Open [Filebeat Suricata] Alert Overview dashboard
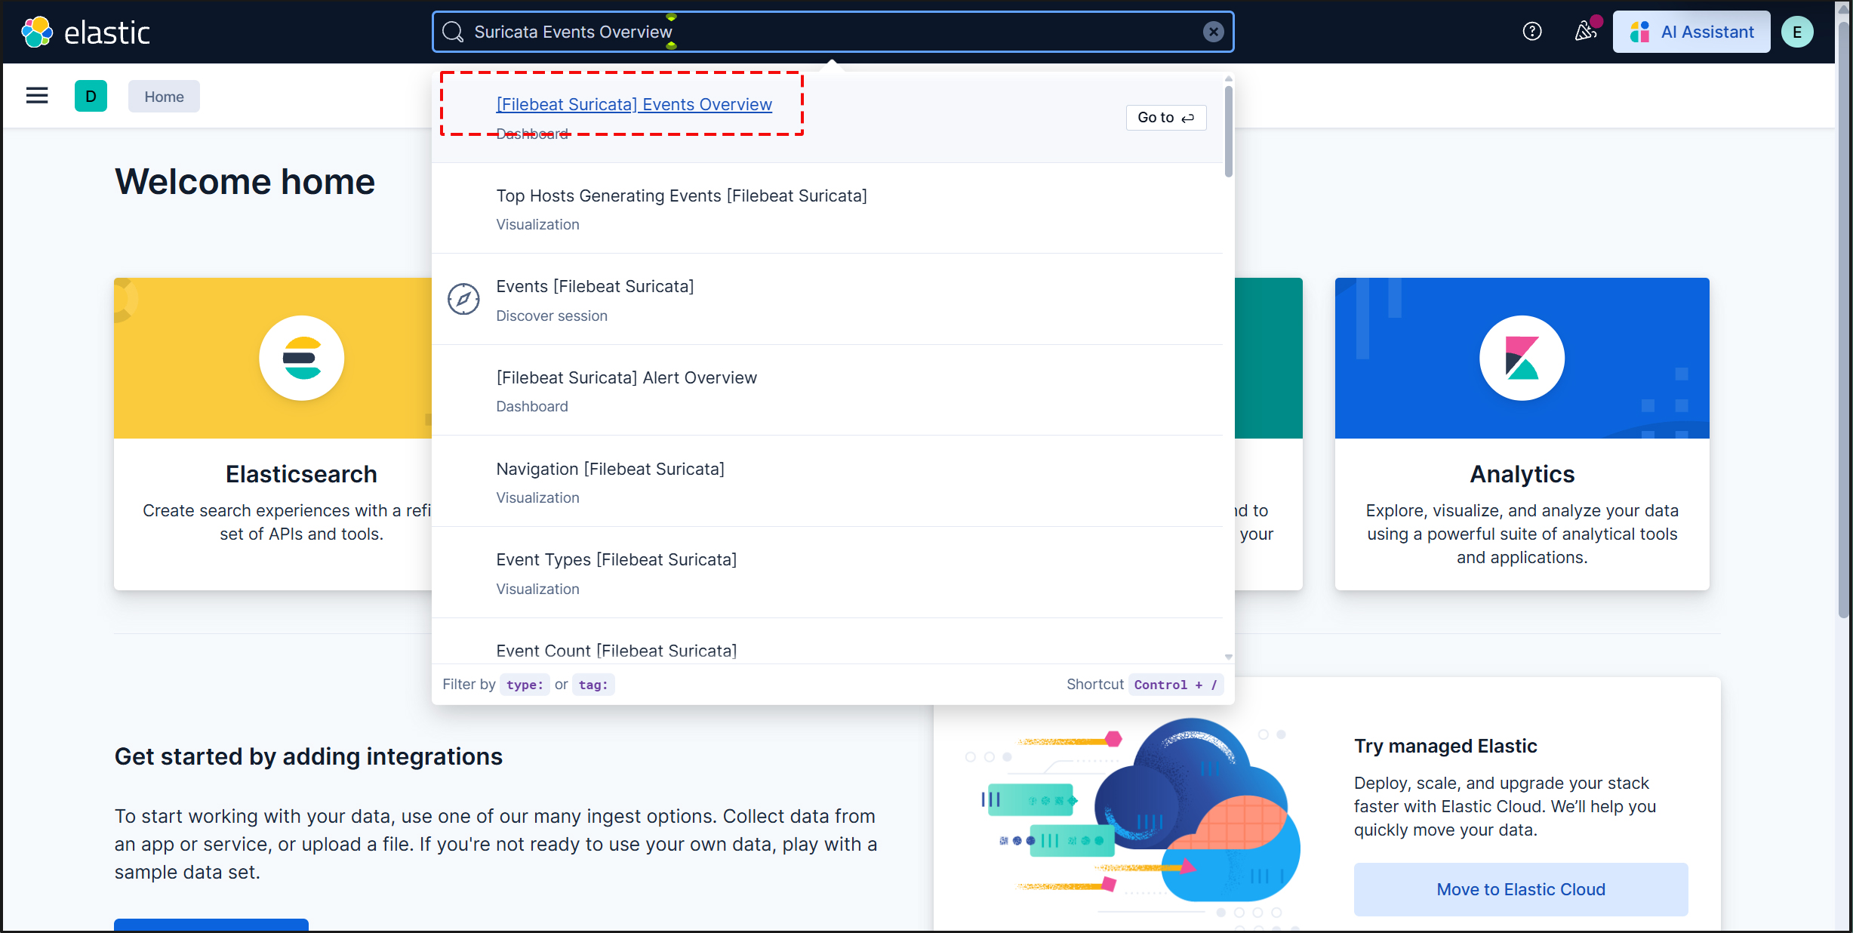 (x=626, y=378)
